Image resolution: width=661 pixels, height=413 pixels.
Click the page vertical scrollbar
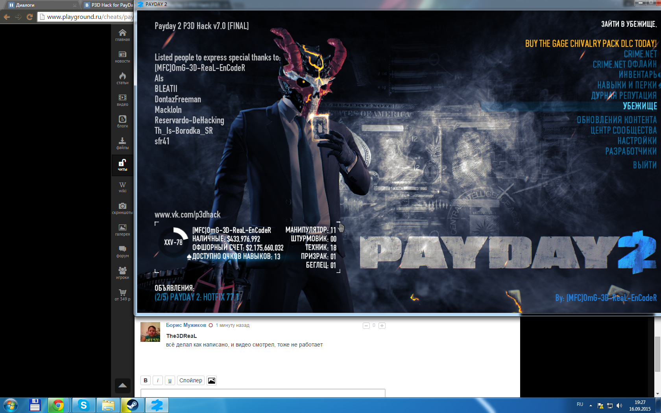pos(657,354)
